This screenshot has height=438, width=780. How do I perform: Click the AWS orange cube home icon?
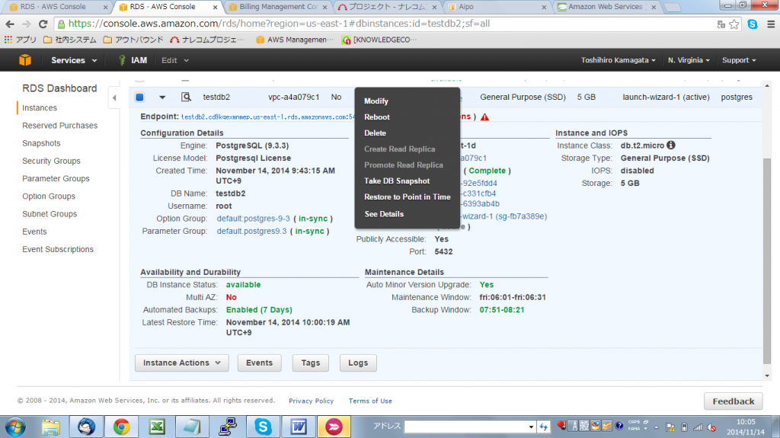tap(25, 60)
